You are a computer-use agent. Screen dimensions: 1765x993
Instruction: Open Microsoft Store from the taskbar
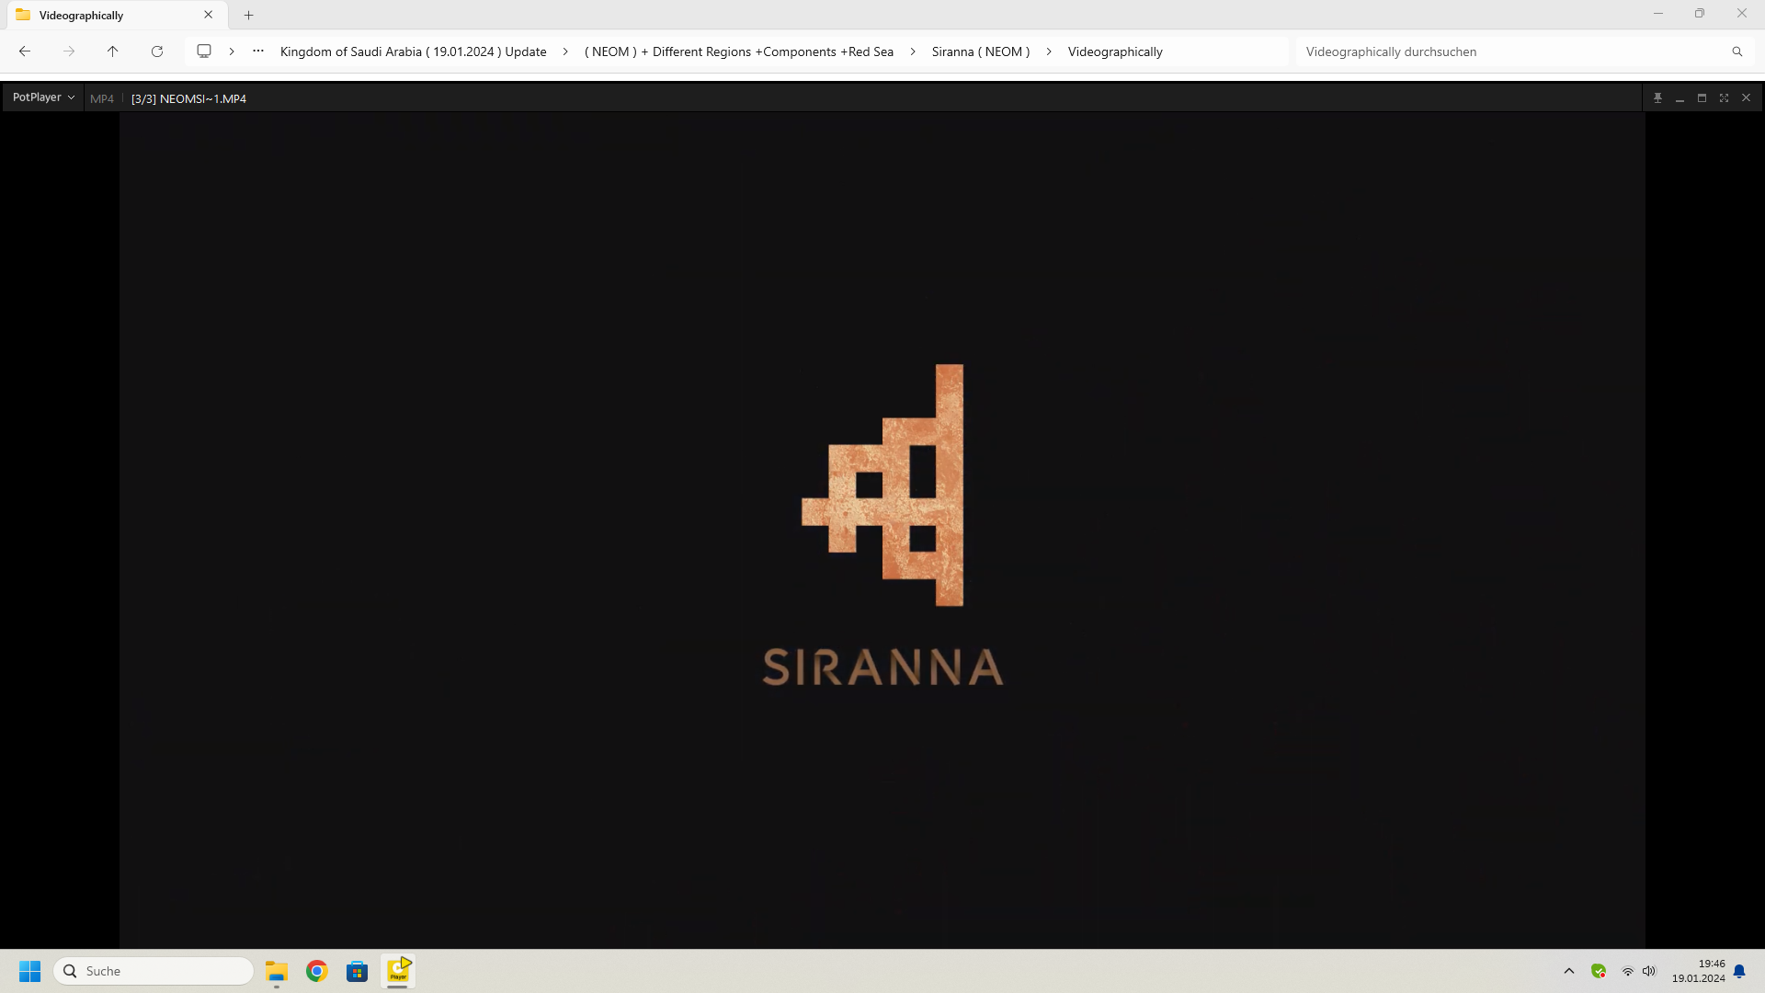pyautogui.click(x=358, y=971)
